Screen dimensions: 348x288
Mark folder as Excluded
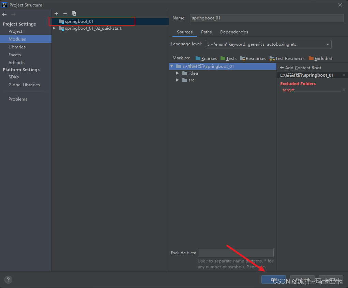point(320,58)
